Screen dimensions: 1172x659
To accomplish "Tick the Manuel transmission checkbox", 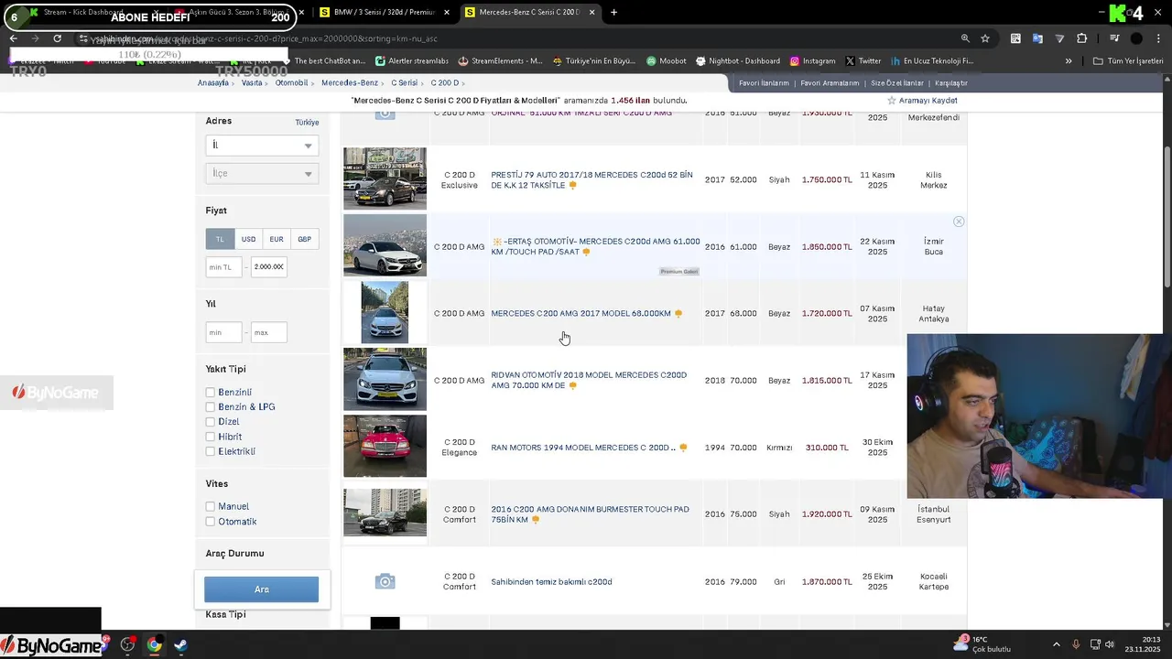I will 211,506.
